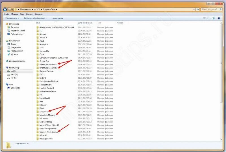Open the Документы library
This screenshot has width=226, height=152.
16,48
